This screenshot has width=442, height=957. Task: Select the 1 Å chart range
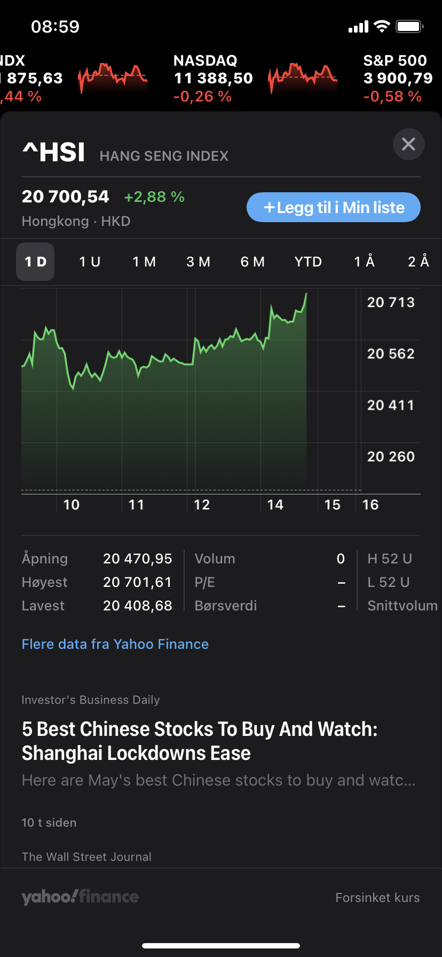point(364,262)
